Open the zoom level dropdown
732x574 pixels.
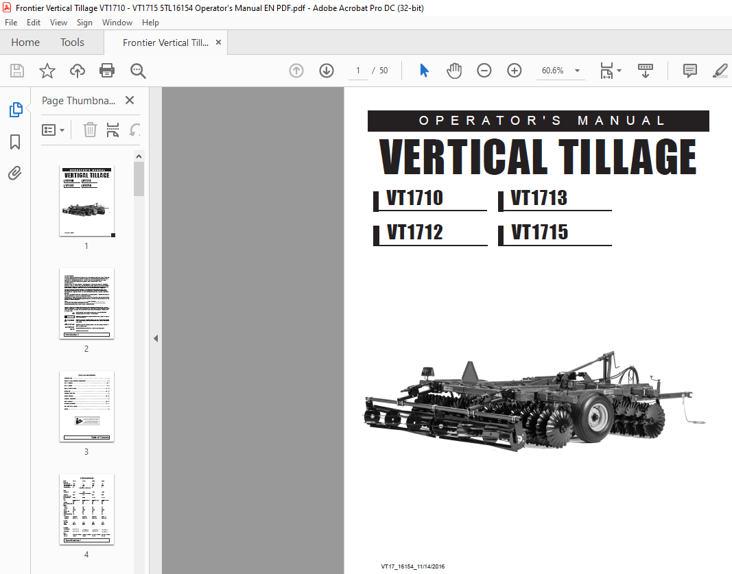578,71
